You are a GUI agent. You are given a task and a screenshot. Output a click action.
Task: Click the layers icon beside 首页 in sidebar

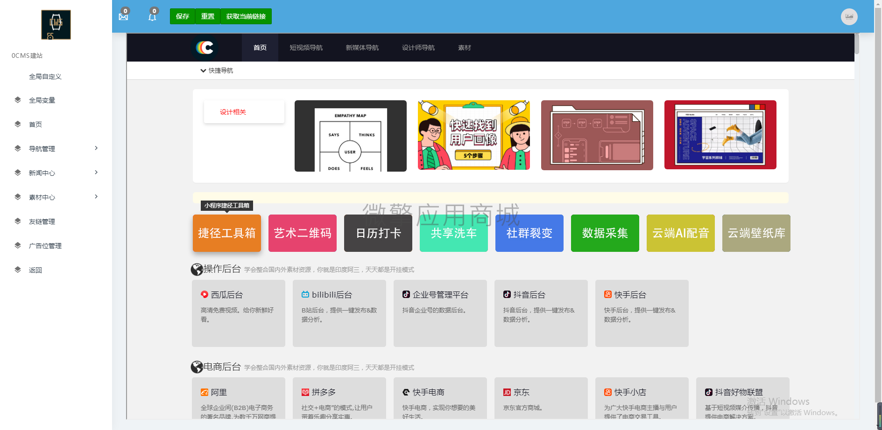click(x=18, y=124)
